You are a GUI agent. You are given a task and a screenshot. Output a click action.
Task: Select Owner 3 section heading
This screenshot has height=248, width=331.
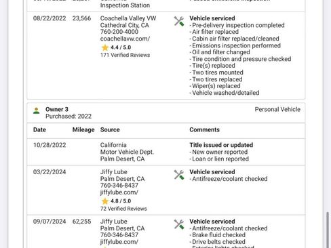point(57,109)
